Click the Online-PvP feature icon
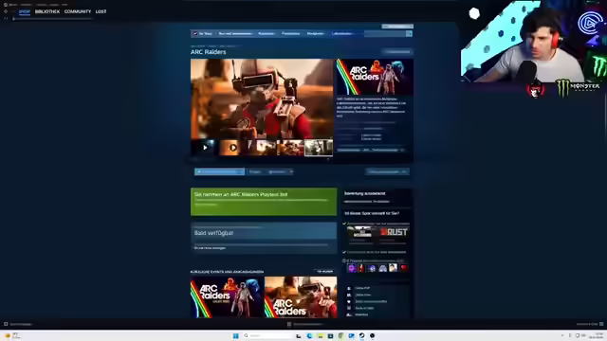Image resolution: width=607 pixels, height=341 pixels. click(349, 288)
